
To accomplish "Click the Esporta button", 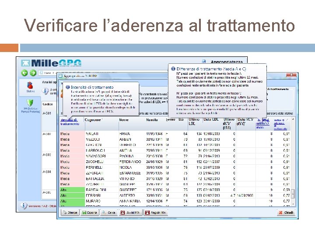I will tap(90, 212).
